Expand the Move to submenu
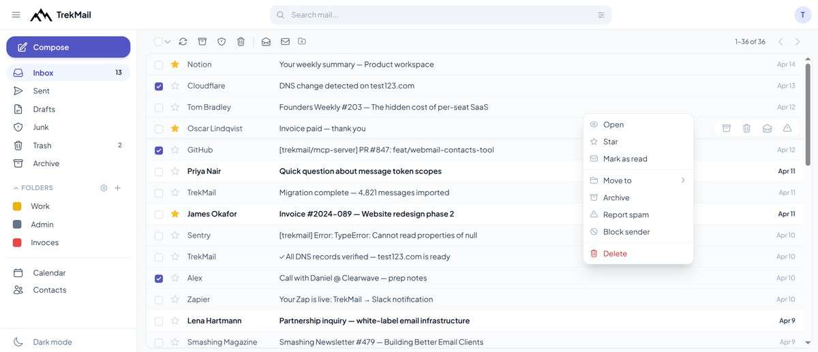 [638, 180]
